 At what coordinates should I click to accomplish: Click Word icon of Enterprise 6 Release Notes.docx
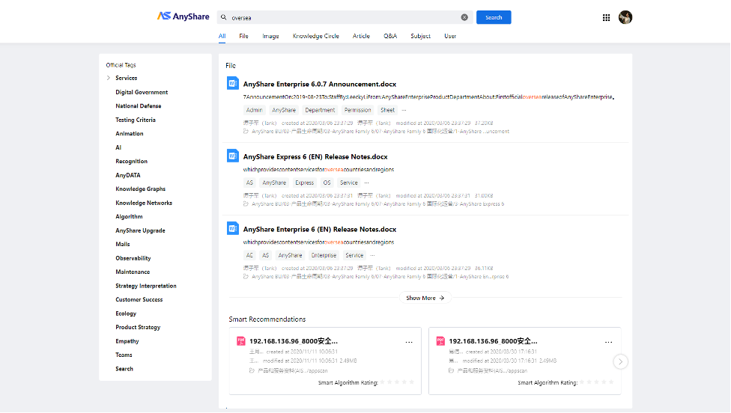pyautogui.click(x=233, y=228)
